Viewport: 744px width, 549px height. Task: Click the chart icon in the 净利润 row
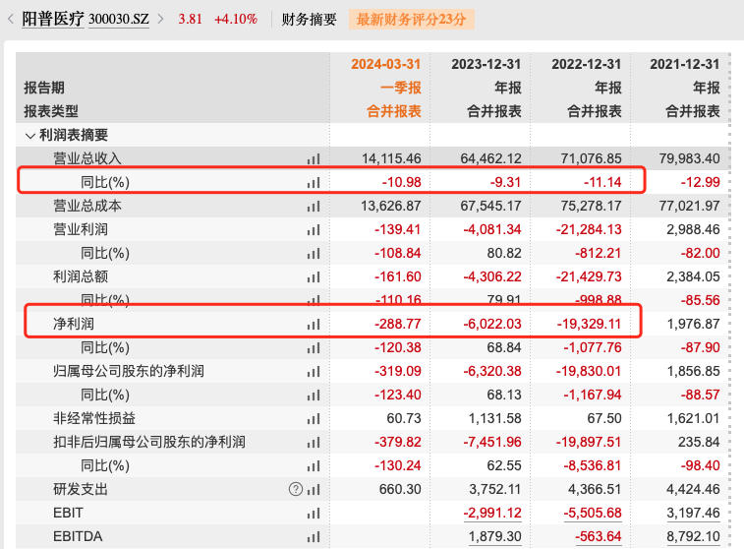click(314, 324)
